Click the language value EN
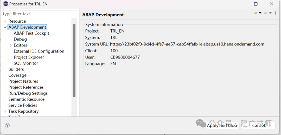Screen dimensions: 281x135 [113, 64]
